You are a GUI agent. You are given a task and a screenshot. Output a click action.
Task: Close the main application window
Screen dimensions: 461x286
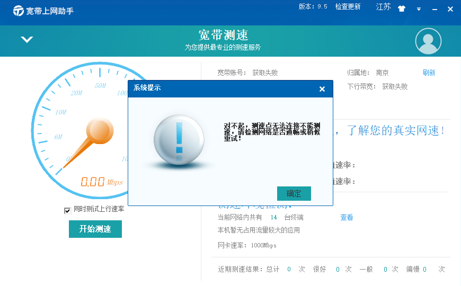tap(450, 9)
